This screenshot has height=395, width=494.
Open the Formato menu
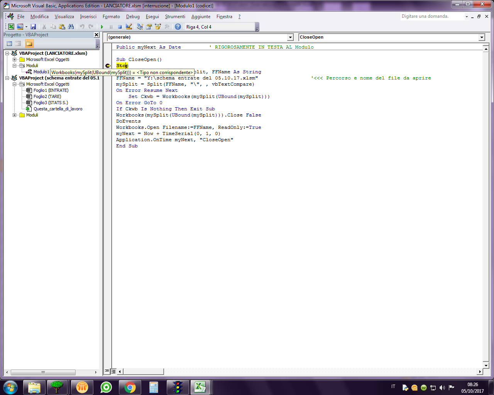pyautogui.click(x=111, y=17)
